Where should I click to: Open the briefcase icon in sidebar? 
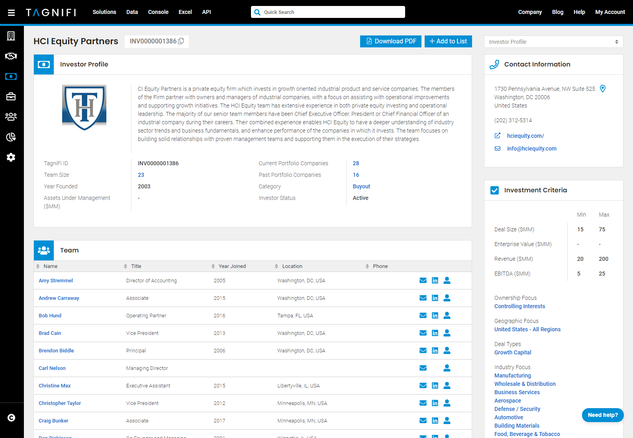(11, 96)
